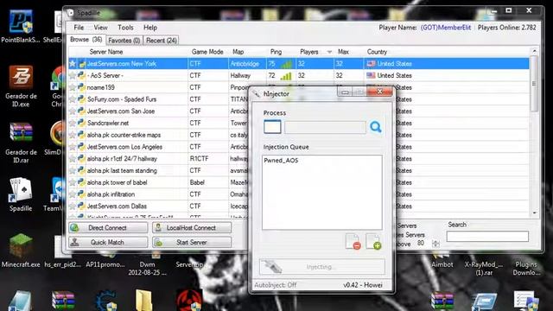Toggle favorite star for Sandcrawler.net
This screenshot has width=553, height=311.
pyautogui.click(x=73, y=123)
